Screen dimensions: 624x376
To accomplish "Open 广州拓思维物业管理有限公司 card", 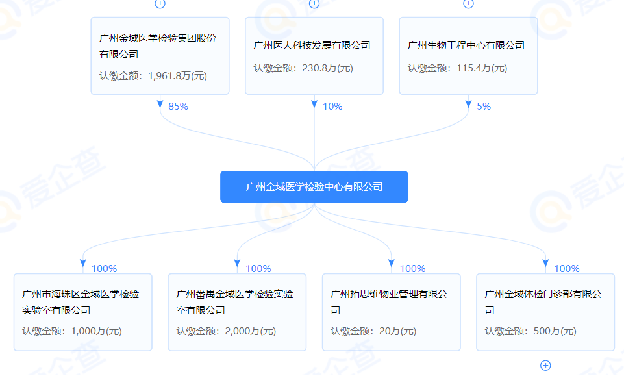I will tap(391, 312).
